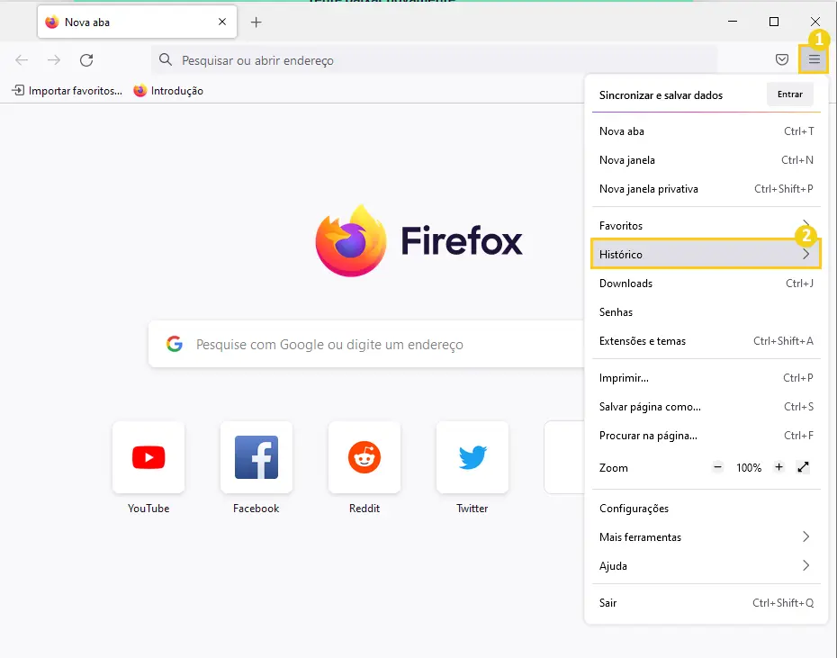Expand the Favoritos submenu
This screenshot has height=658, width=837.
[x=706, y=225]
